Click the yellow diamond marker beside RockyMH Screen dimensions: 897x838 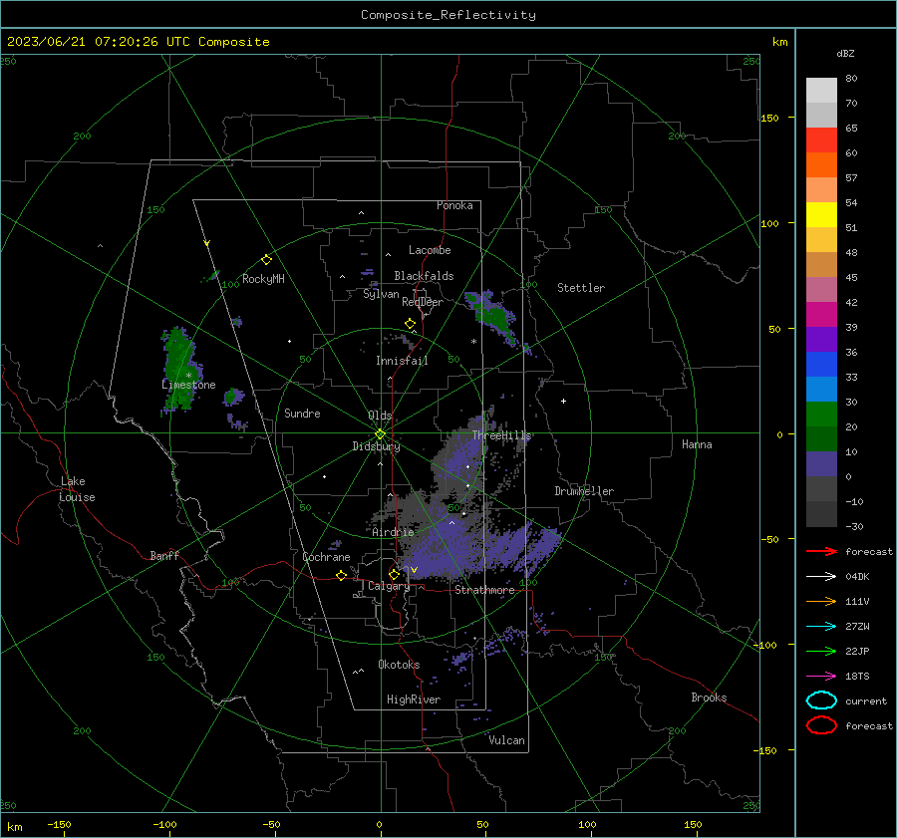point(266,260)
